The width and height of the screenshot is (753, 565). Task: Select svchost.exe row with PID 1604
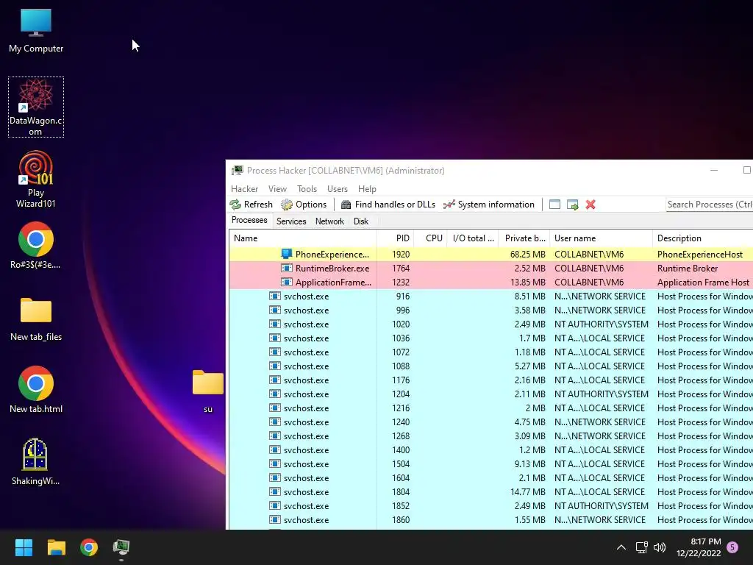coord(490,477)
